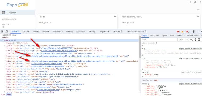This screenshot has height=96, width=202.
Task: Select the html breadcrumb at bottom
Action: click(3, 95)
